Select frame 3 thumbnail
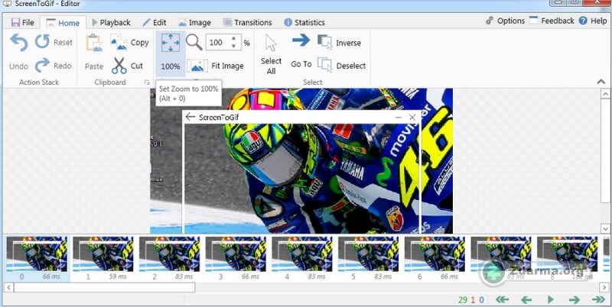The height and width of the screenshot is (307, 612). (x=236, y=254)
